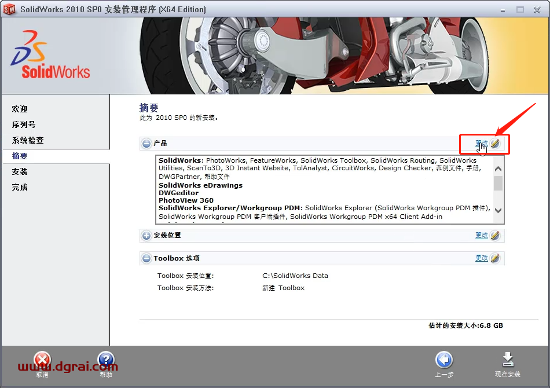Select 摘要 step in sidebar
Screen dimensions: 550x388
point(20,156)
